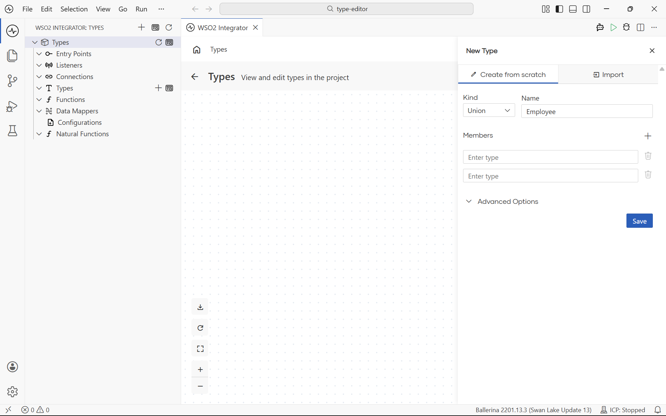Screen dimensions: 666x416
Task: Add a new union member
Action: point(648,136)
